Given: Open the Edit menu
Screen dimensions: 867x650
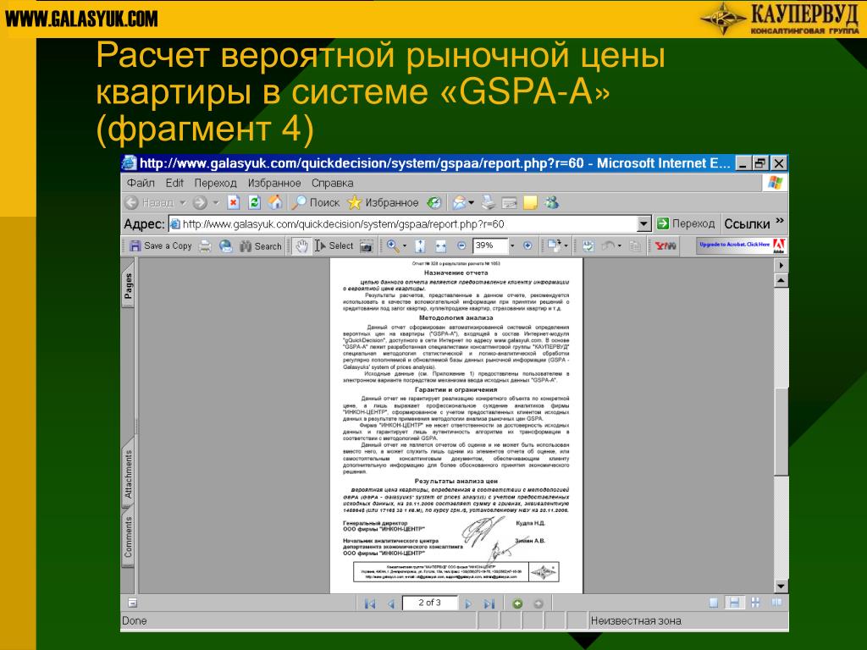Looking at the screenshot, I should [x=174, y=183].
